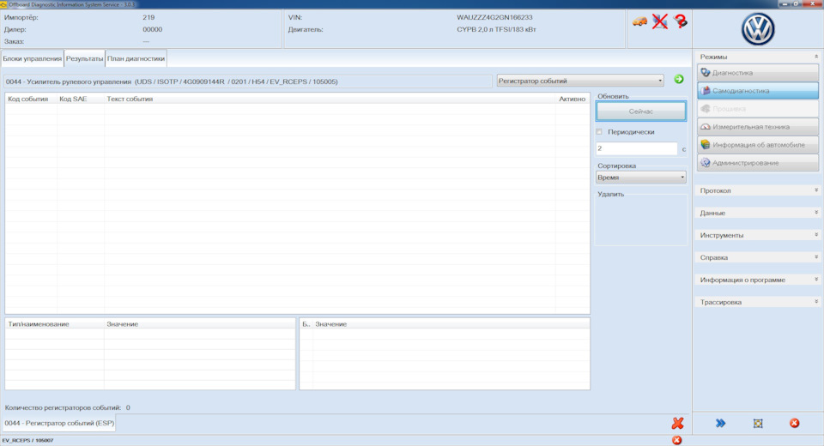Click the engine text CYPB 2,0 л TFSI/183 кВт
The height and width of the screenshot is (446, 824).
(496, 29)
